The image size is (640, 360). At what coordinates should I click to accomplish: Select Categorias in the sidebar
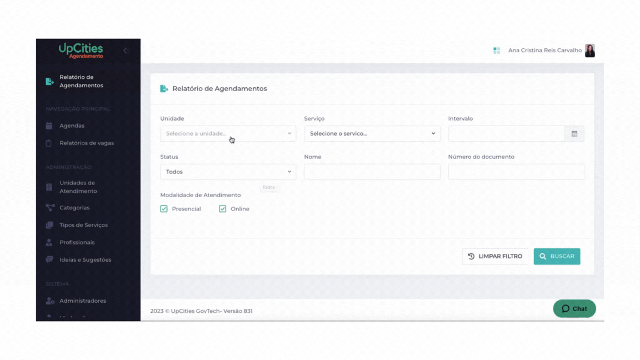point(74,208)
